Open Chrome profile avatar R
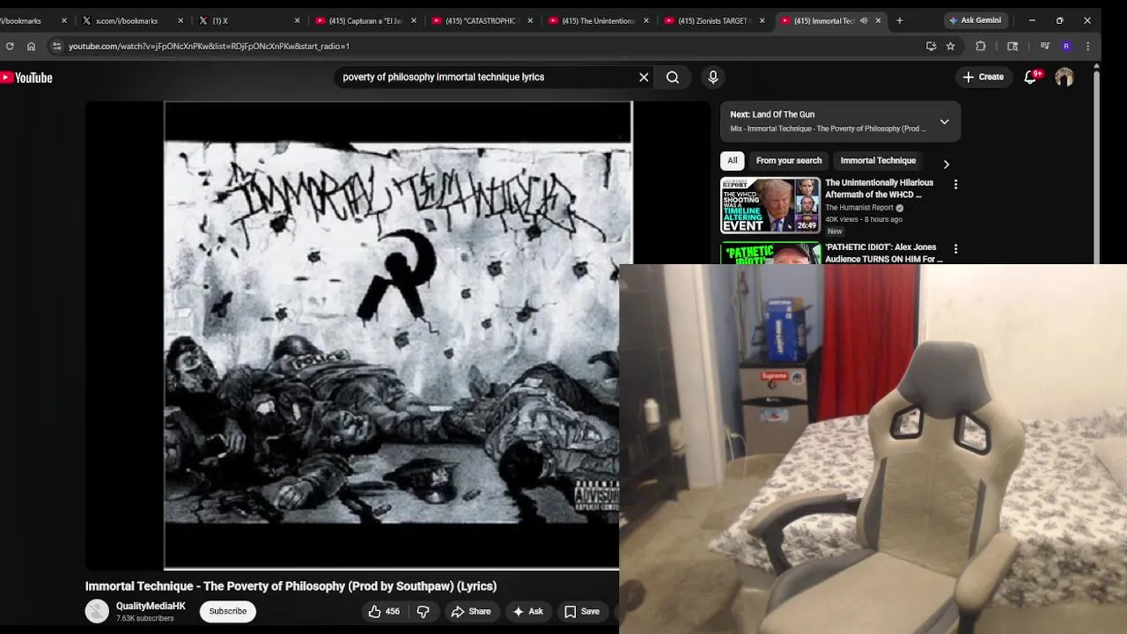This screenshot has height=634, width=1127. point(1066,46)
